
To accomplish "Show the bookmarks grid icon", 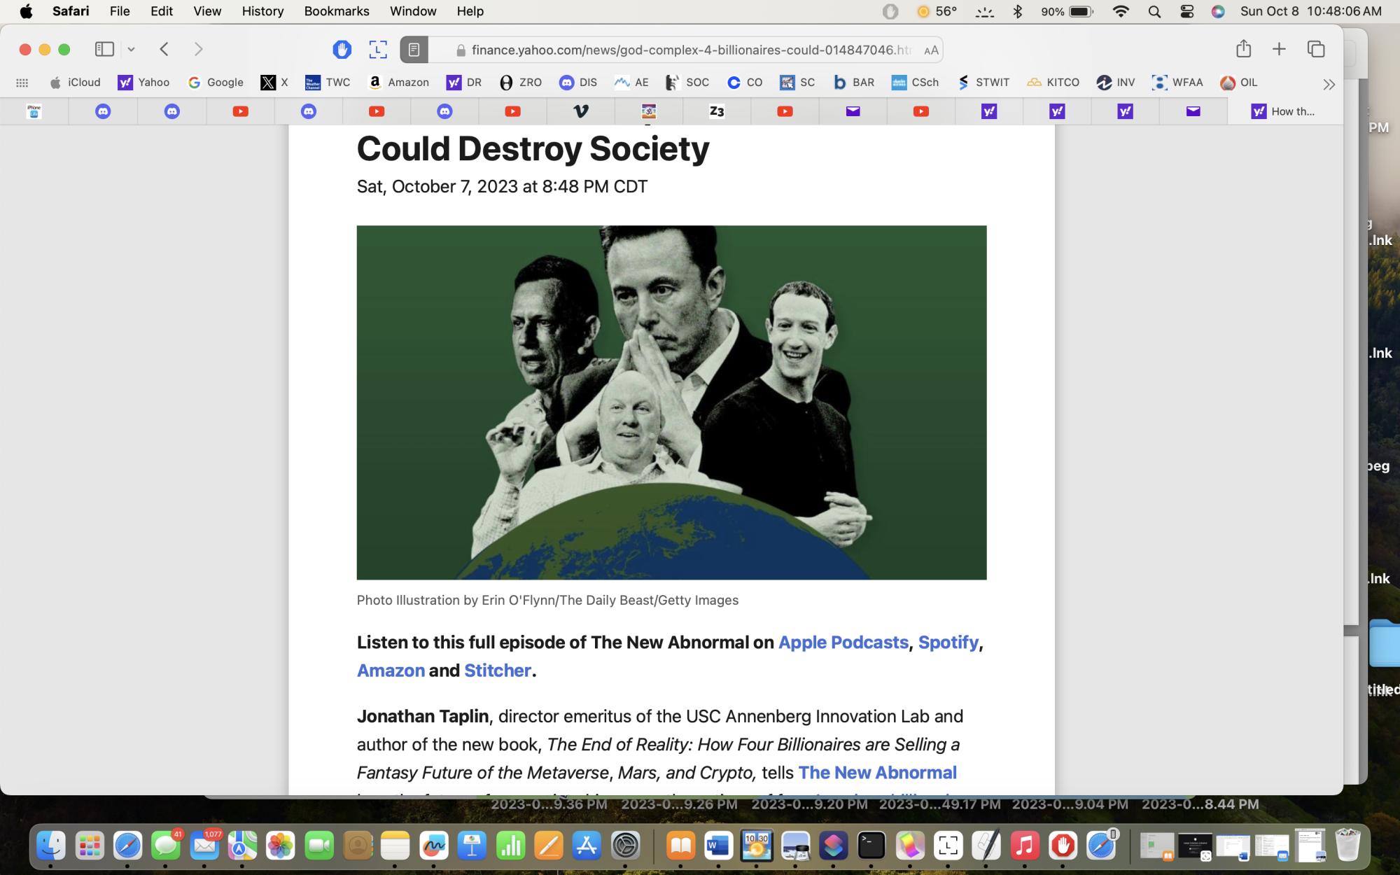I will (x=22, y=83).
